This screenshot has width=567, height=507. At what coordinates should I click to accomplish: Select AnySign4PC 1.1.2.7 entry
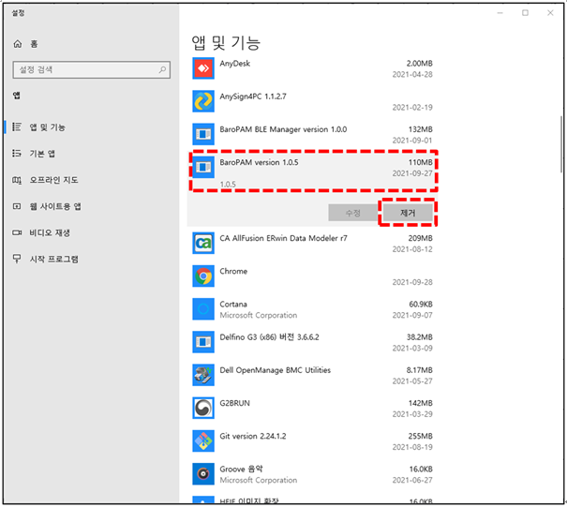click(253, 97)
